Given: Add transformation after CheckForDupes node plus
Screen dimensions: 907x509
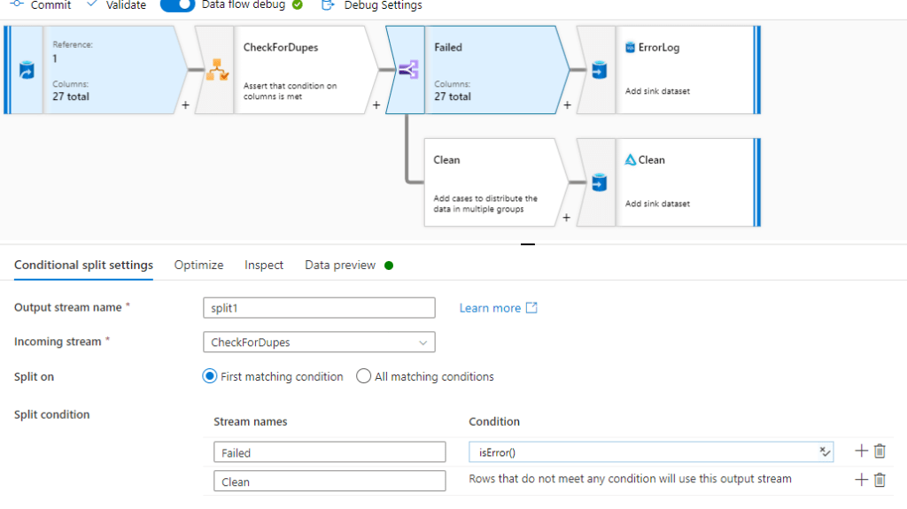Looking at the screenshot, I should (x=376, y=104).
